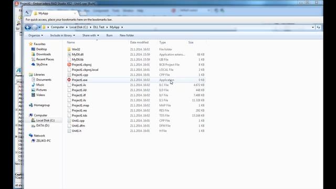Open Recent Places in Favorites
The width and height of the screenshot is (336, 189).
pyautogui.click(x=45, y=59)
